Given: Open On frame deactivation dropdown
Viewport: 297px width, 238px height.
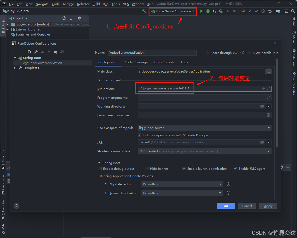Looking at the screenshot, I should point(182,193).
